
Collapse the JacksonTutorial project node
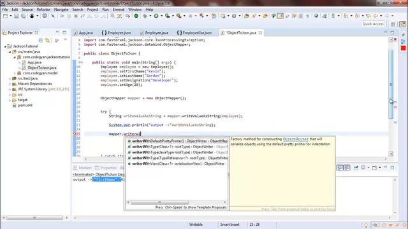tap(5, 46)
